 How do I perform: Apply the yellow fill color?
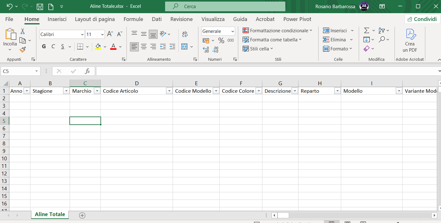coord(98,47)
